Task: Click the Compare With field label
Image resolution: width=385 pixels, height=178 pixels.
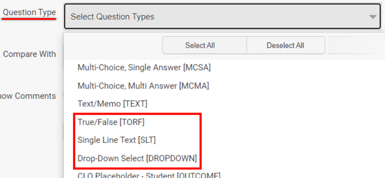Action: [29, 54]
